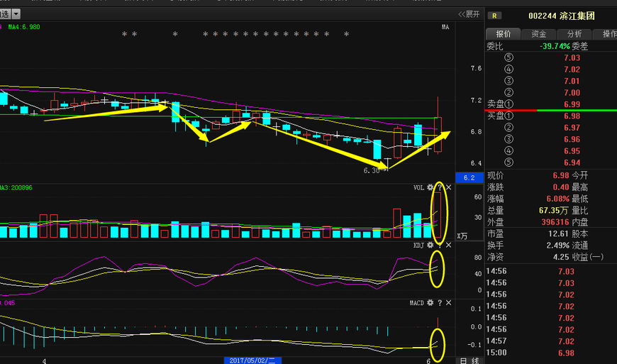Click 外盘 value 396316
The height and width of the screenshot is (364, 617).
pos(555,222)
